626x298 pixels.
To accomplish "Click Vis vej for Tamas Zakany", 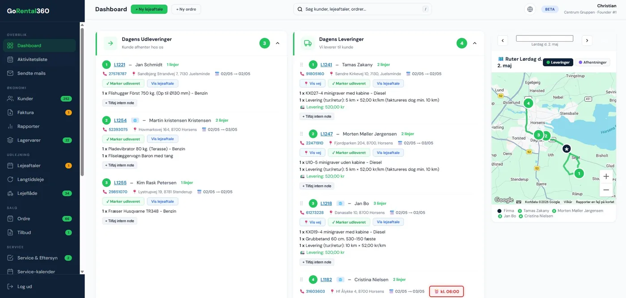I will click(x=313, y=83).
